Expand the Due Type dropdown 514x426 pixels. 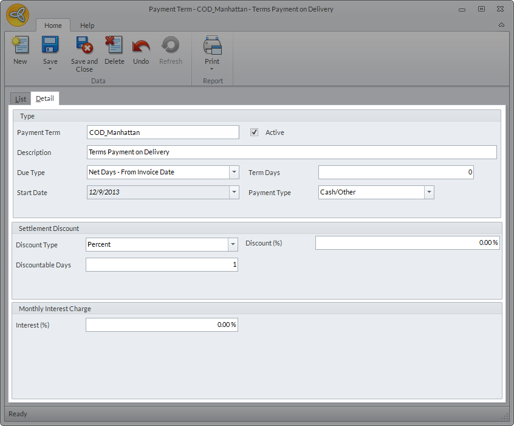(x=234, y=173)
